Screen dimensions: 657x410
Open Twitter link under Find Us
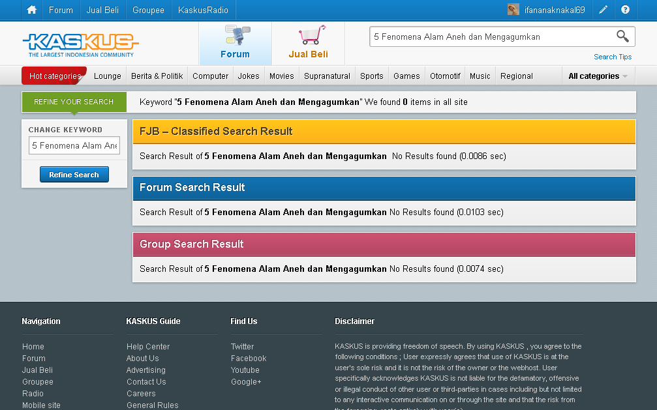pyautogui.click(x=242, y=347)
